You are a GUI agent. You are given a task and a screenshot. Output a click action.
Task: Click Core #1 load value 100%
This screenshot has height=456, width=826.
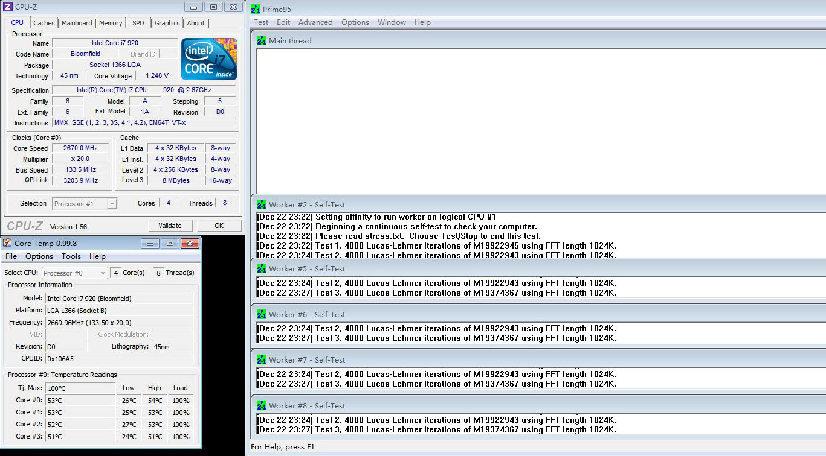[181, 413]
